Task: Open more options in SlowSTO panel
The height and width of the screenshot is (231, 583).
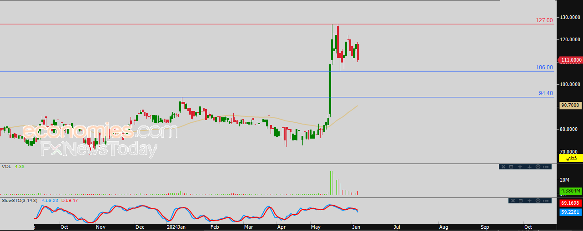Action: pos(546,201)
